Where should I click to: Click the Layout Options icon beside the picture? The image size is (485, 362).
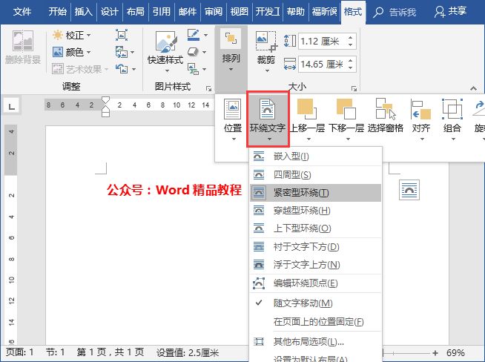409,190
